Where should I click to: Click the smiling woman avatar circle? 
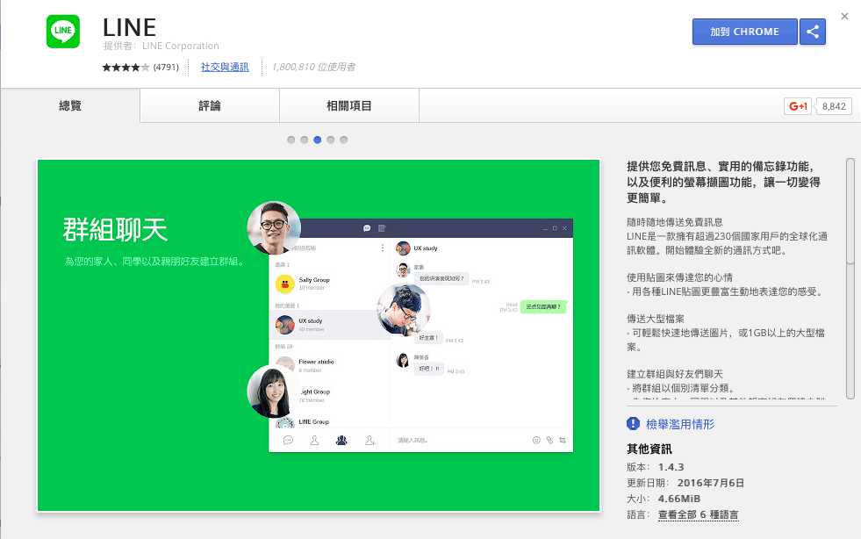click(x=272, y=392)
